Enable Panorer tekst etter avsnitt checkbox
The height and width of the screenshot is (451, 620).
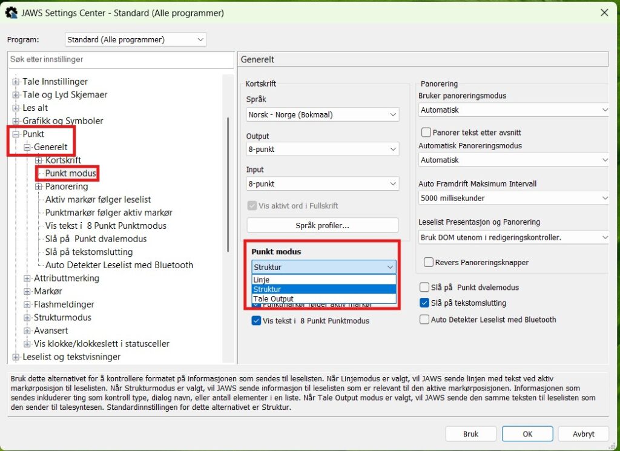tap(426, 132)
